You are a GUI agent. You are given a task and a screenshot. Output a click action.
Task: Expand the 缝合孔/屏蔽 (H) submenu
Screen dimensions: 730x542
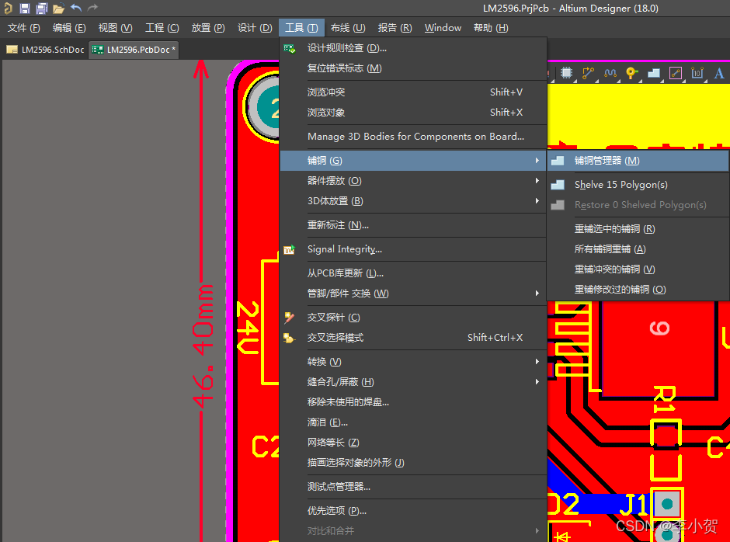click(413, 382)
